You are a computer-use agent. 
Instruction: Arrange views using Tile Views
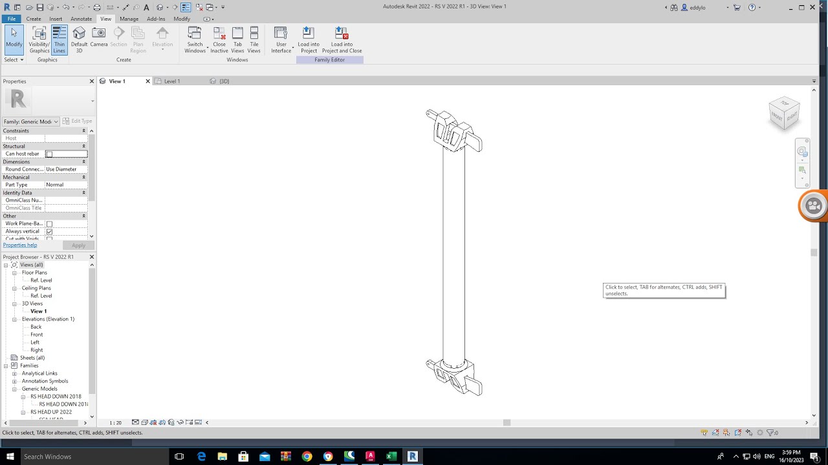pyautogui.click(x=254, y=39)
